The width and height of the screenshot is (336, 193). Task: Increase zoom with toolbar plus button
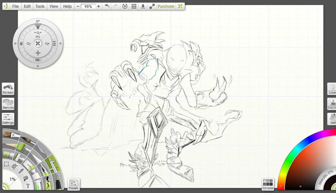[x=99, y=6]
